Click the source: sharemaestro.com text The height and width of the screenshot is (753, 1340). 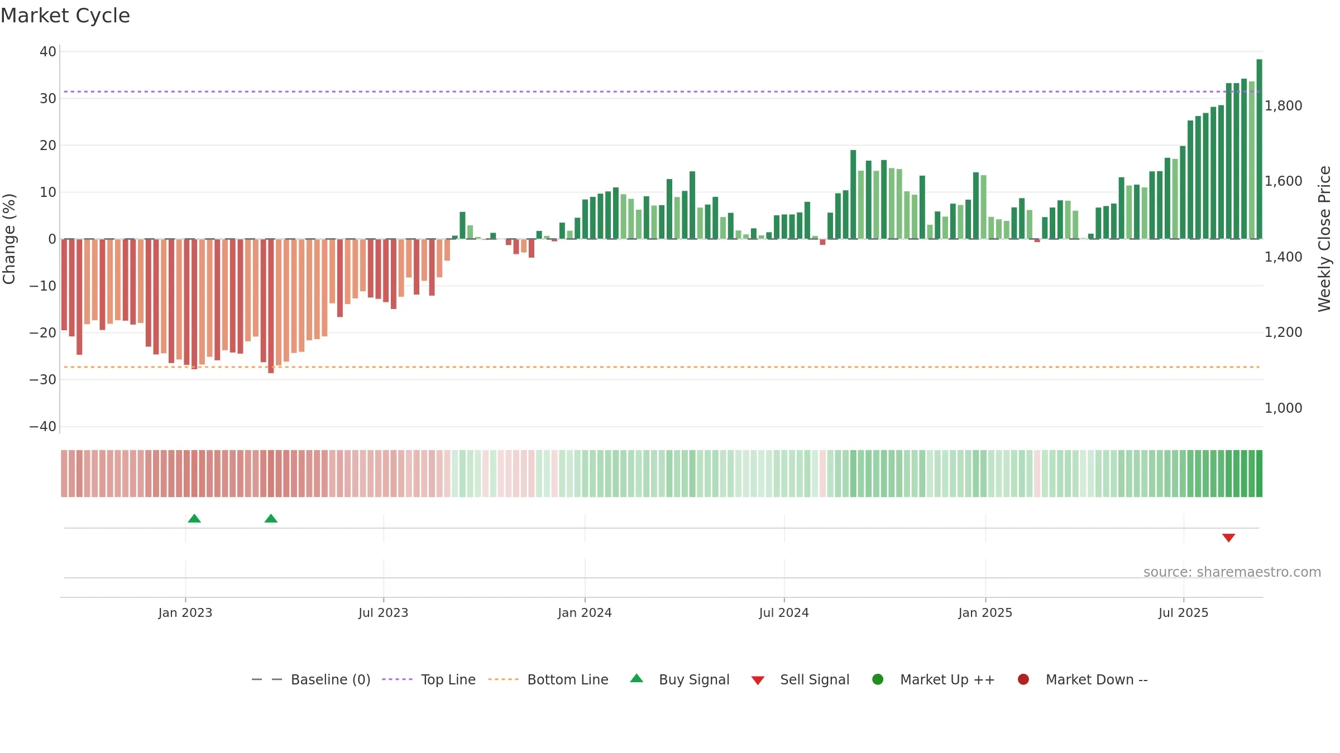point(1232,572)
